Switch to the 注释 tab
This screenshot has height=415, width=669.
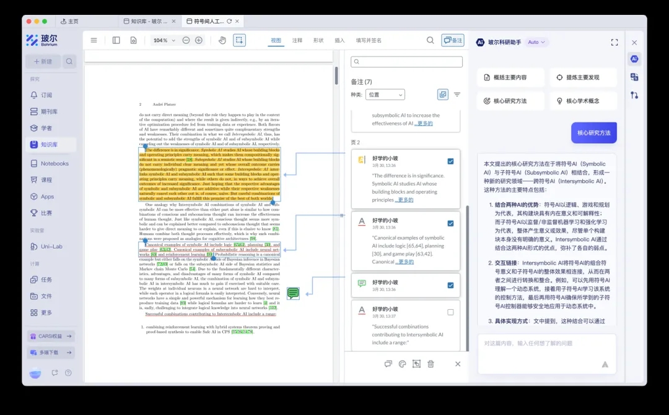coord(297,40)
